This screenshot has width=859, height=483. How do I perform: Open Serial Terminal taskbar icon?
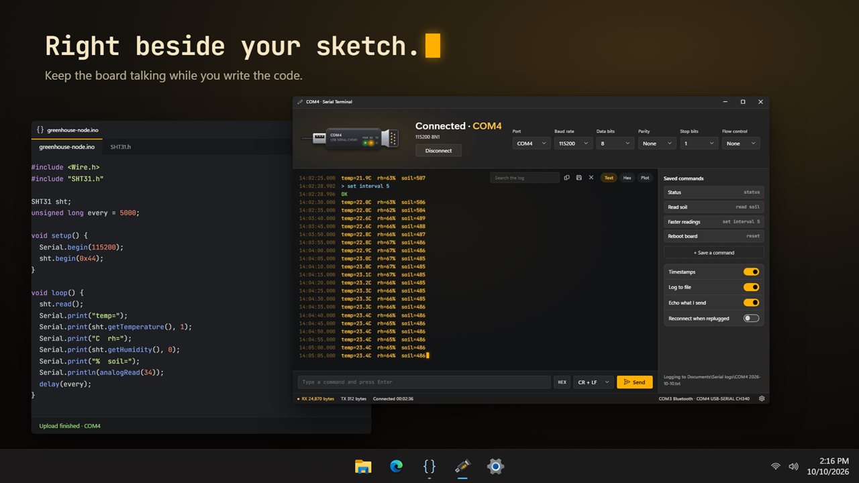pyautogui.click(x=462, y=466)
